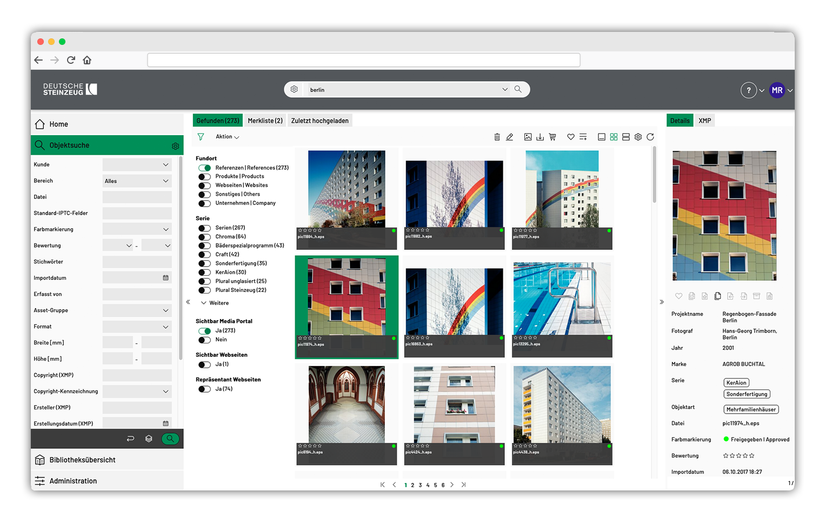Click the heart icon in Details panel
Image resolution: width=825 pixels, height=531 pixels.
[x=678, y=296]
